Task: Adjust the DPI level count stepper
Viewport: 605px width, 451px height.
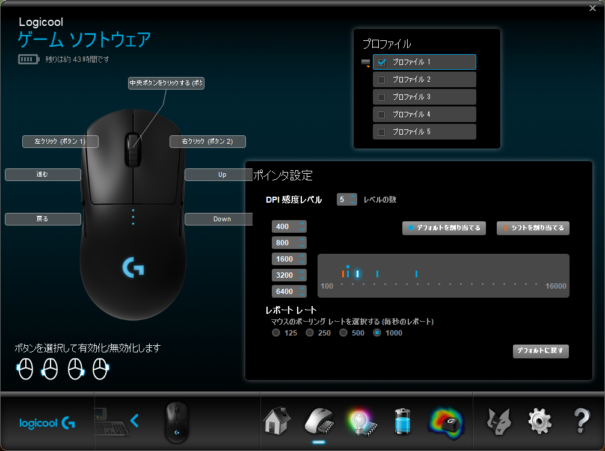Action: 352,200
